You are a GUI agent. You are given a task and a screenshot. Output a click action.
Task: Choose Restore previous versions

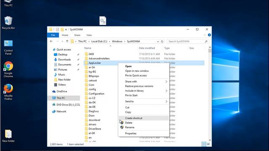coord(143,86)
